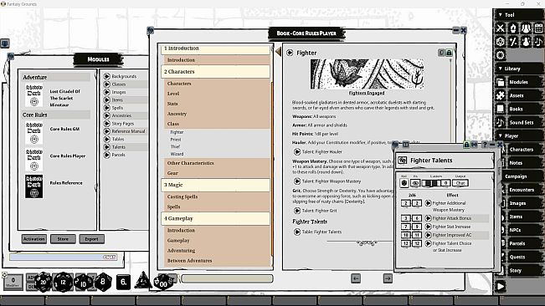545x306 pixels.
Task: Click the Modifier value box on dice bar
Action: click(x=13, y=282)
